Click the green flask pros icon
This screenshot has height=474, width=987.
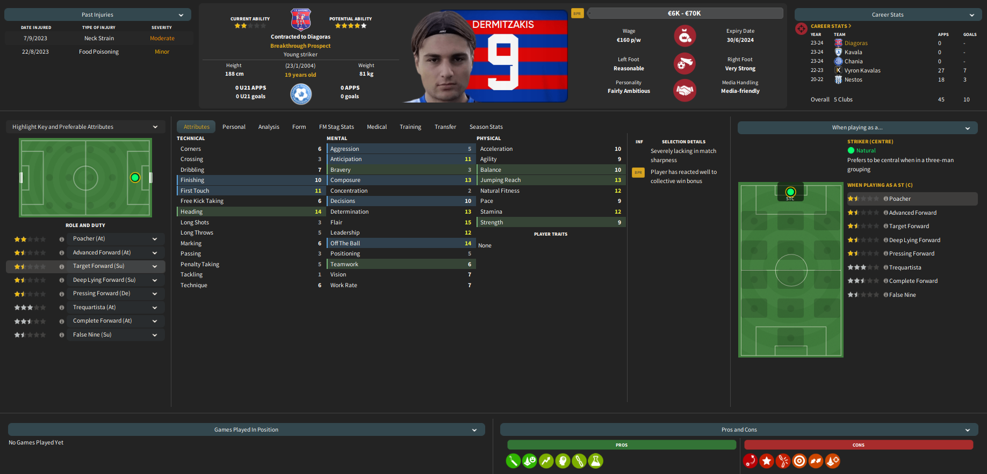(595, 461)
